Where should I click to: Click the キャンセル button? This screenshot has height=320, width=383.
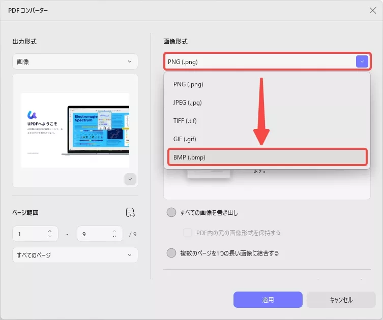coord(341,300)
